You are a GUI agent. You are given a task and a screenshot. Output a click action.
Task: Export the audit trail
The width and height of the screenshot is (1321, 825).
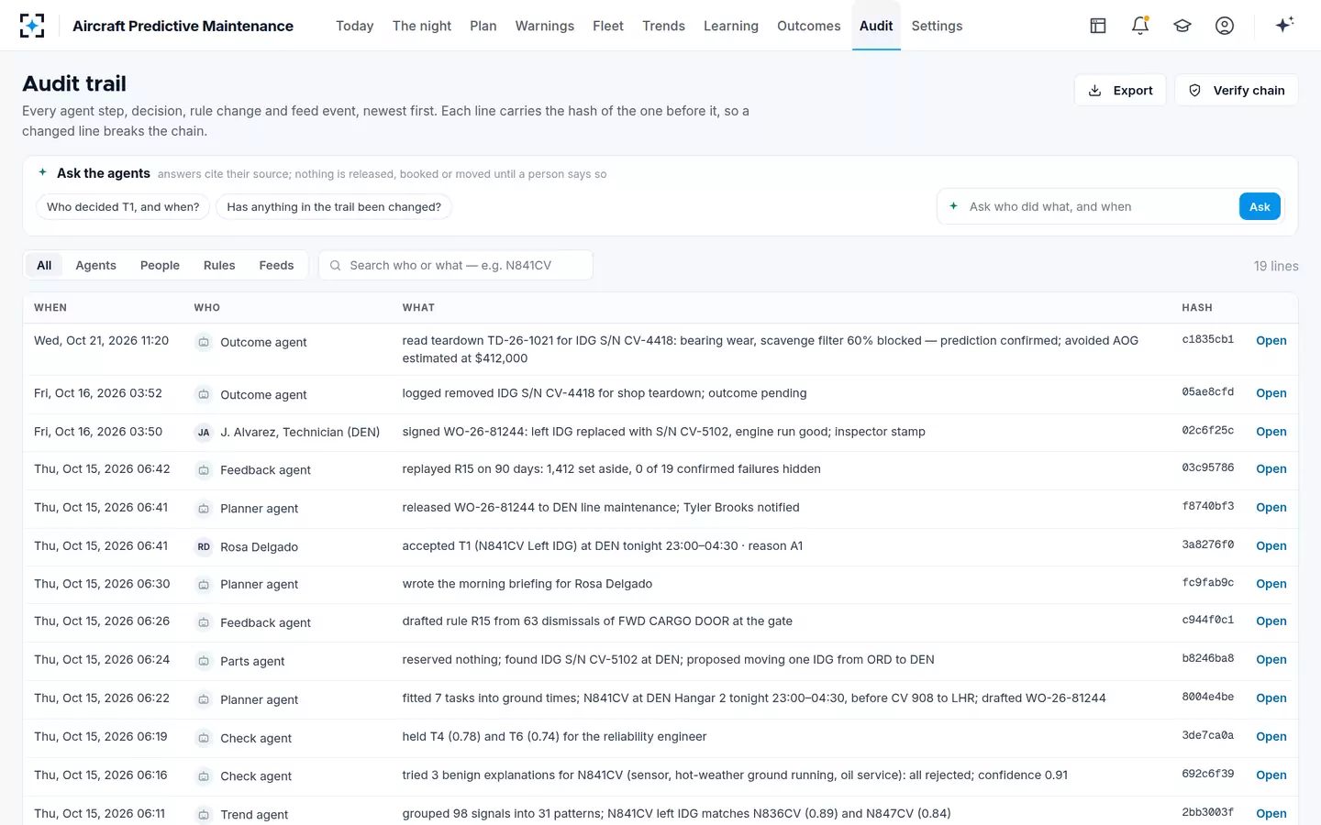(x=1120, y=90)
